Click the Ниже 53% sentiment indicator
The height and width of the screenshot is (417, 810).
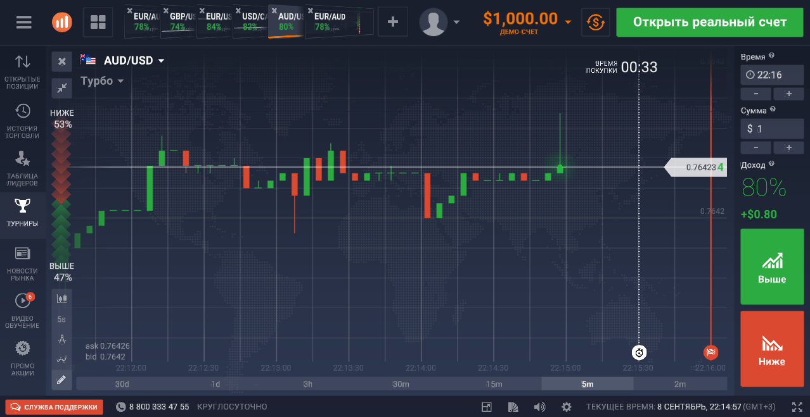point(63,119)
